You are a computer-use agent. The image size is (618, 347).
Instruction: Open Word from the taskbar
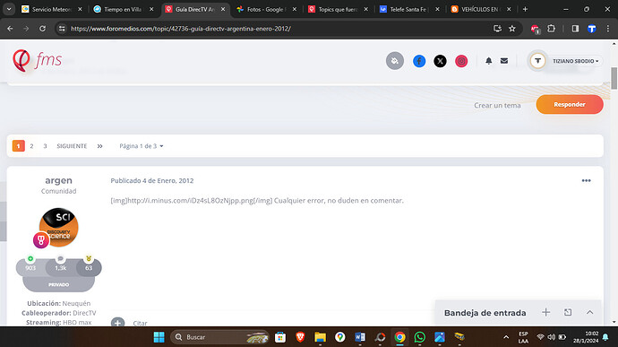click(x=360, y=337)
